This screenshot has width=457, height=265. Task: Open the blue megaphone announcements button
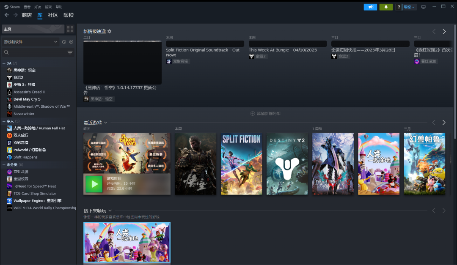tap(370, 7)
